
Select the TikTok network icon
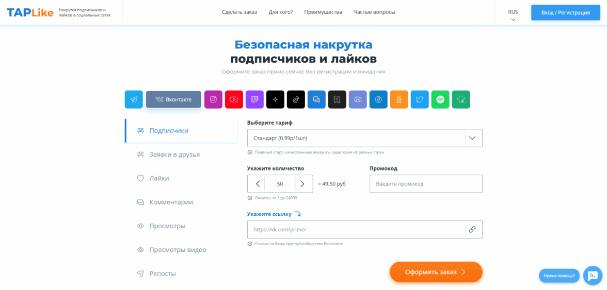[x=296, y=99]
